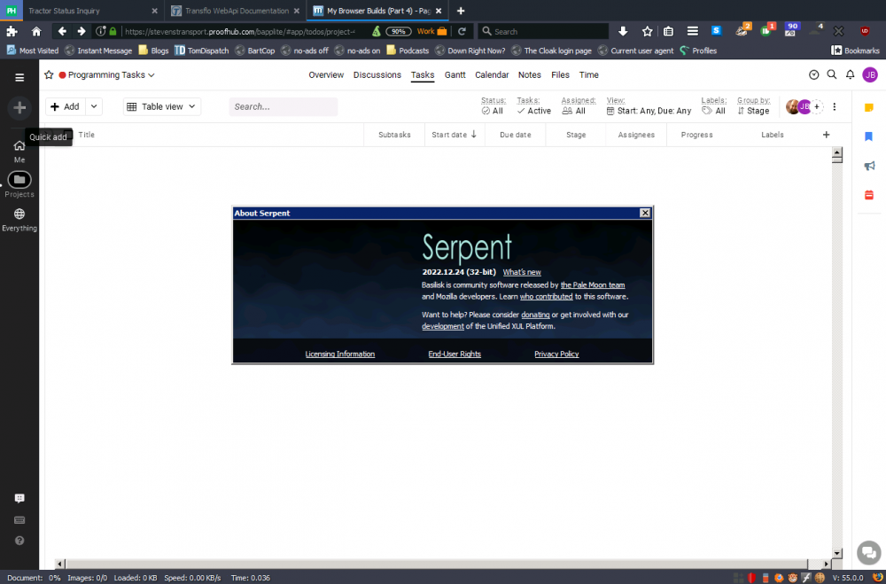Click the ProofHub chat bubble button

869,552
